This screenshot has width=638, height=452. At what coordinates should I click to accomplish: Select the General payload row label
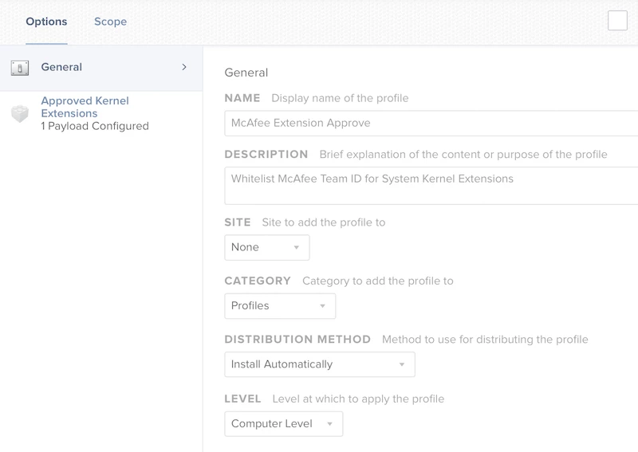61,67
